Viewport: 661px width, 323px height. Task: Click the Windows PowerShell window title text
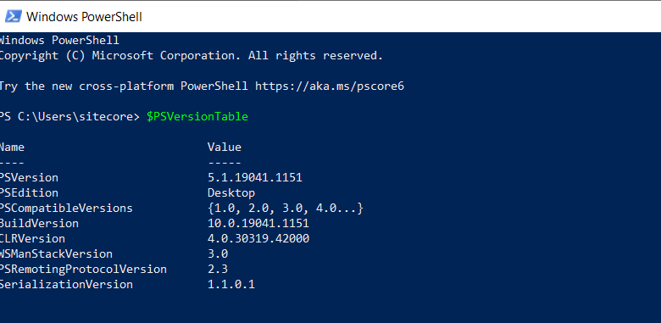tap(84, 17)
